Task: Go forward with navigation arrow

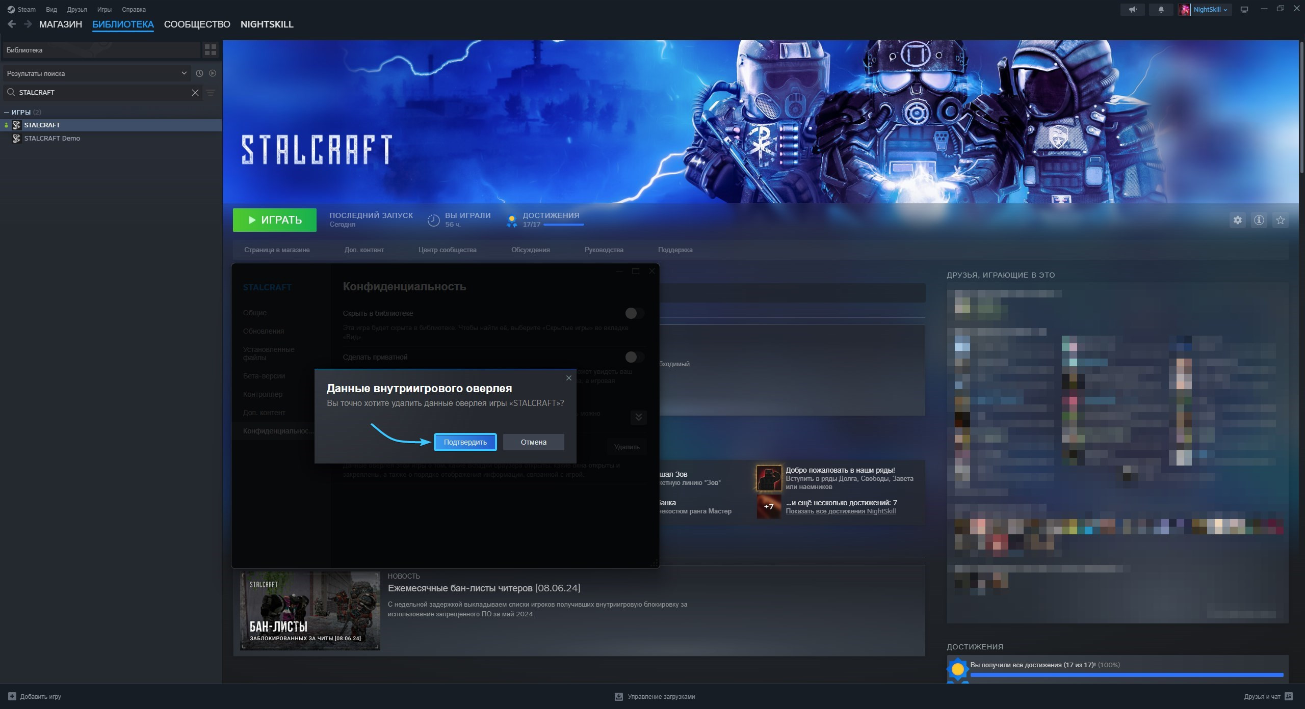Action: click(x=28, y=24)
